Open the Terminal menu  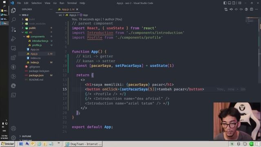[x=72, y=3]
